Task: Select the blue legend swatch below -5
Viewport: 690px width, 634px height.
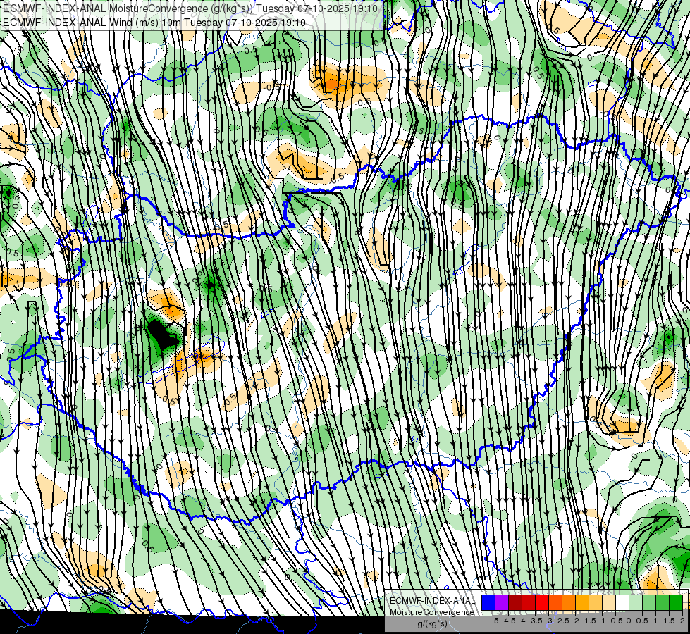Action: coord(488,603)
